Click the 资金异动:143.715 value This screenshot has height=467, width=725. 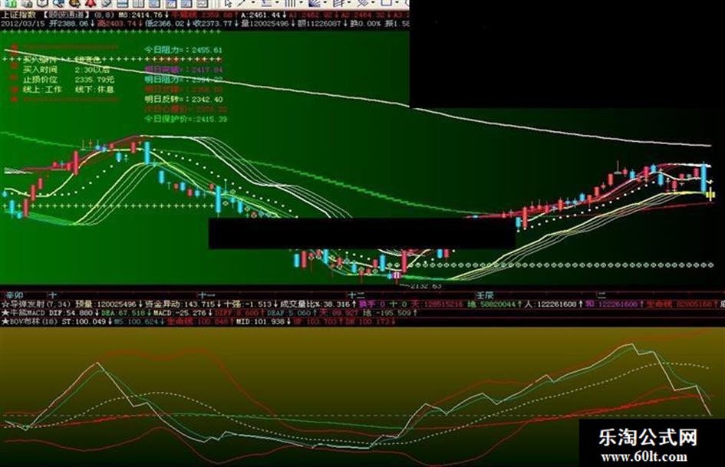[180, 304]
